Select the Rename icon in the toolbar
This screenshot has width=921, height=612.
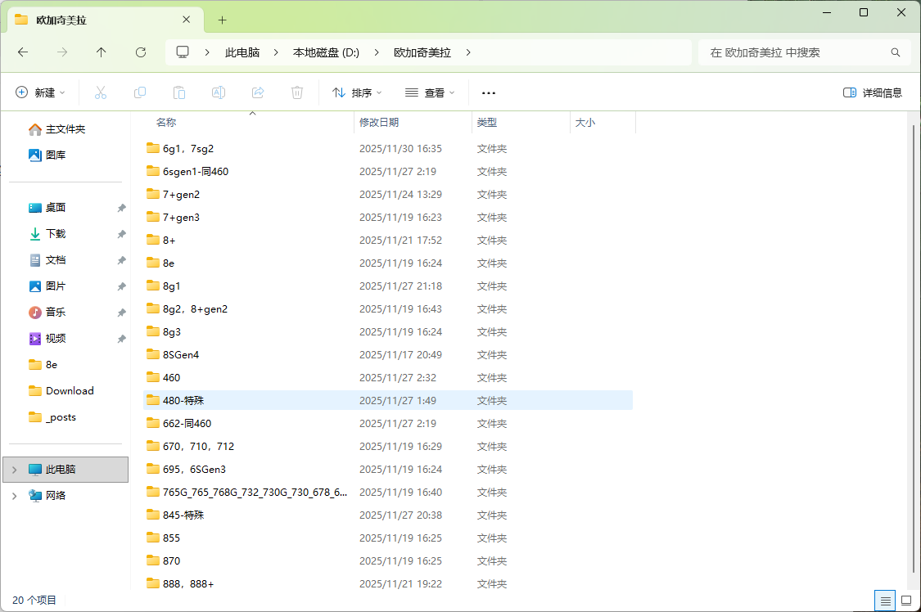click(x=219, y=92)
